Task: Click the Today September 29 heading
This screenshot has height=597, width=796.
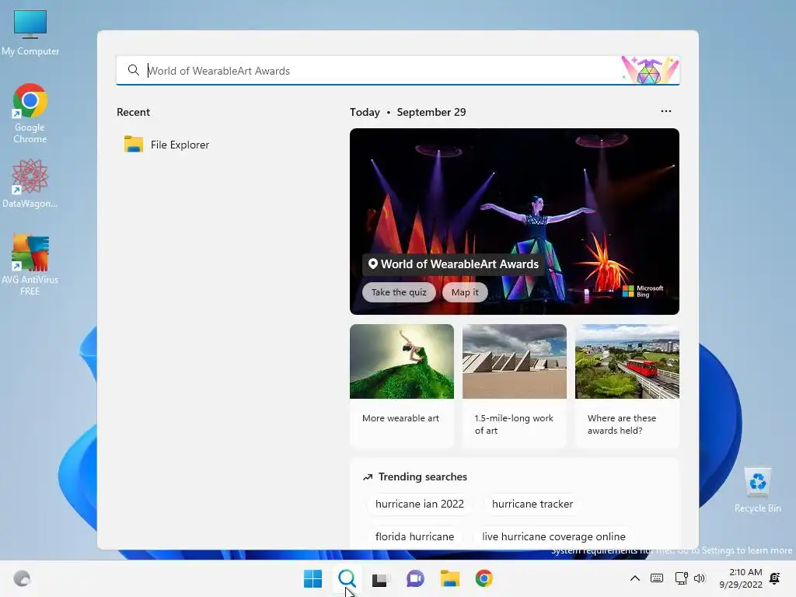Action: pyautogui.click(x=407, y=112)
